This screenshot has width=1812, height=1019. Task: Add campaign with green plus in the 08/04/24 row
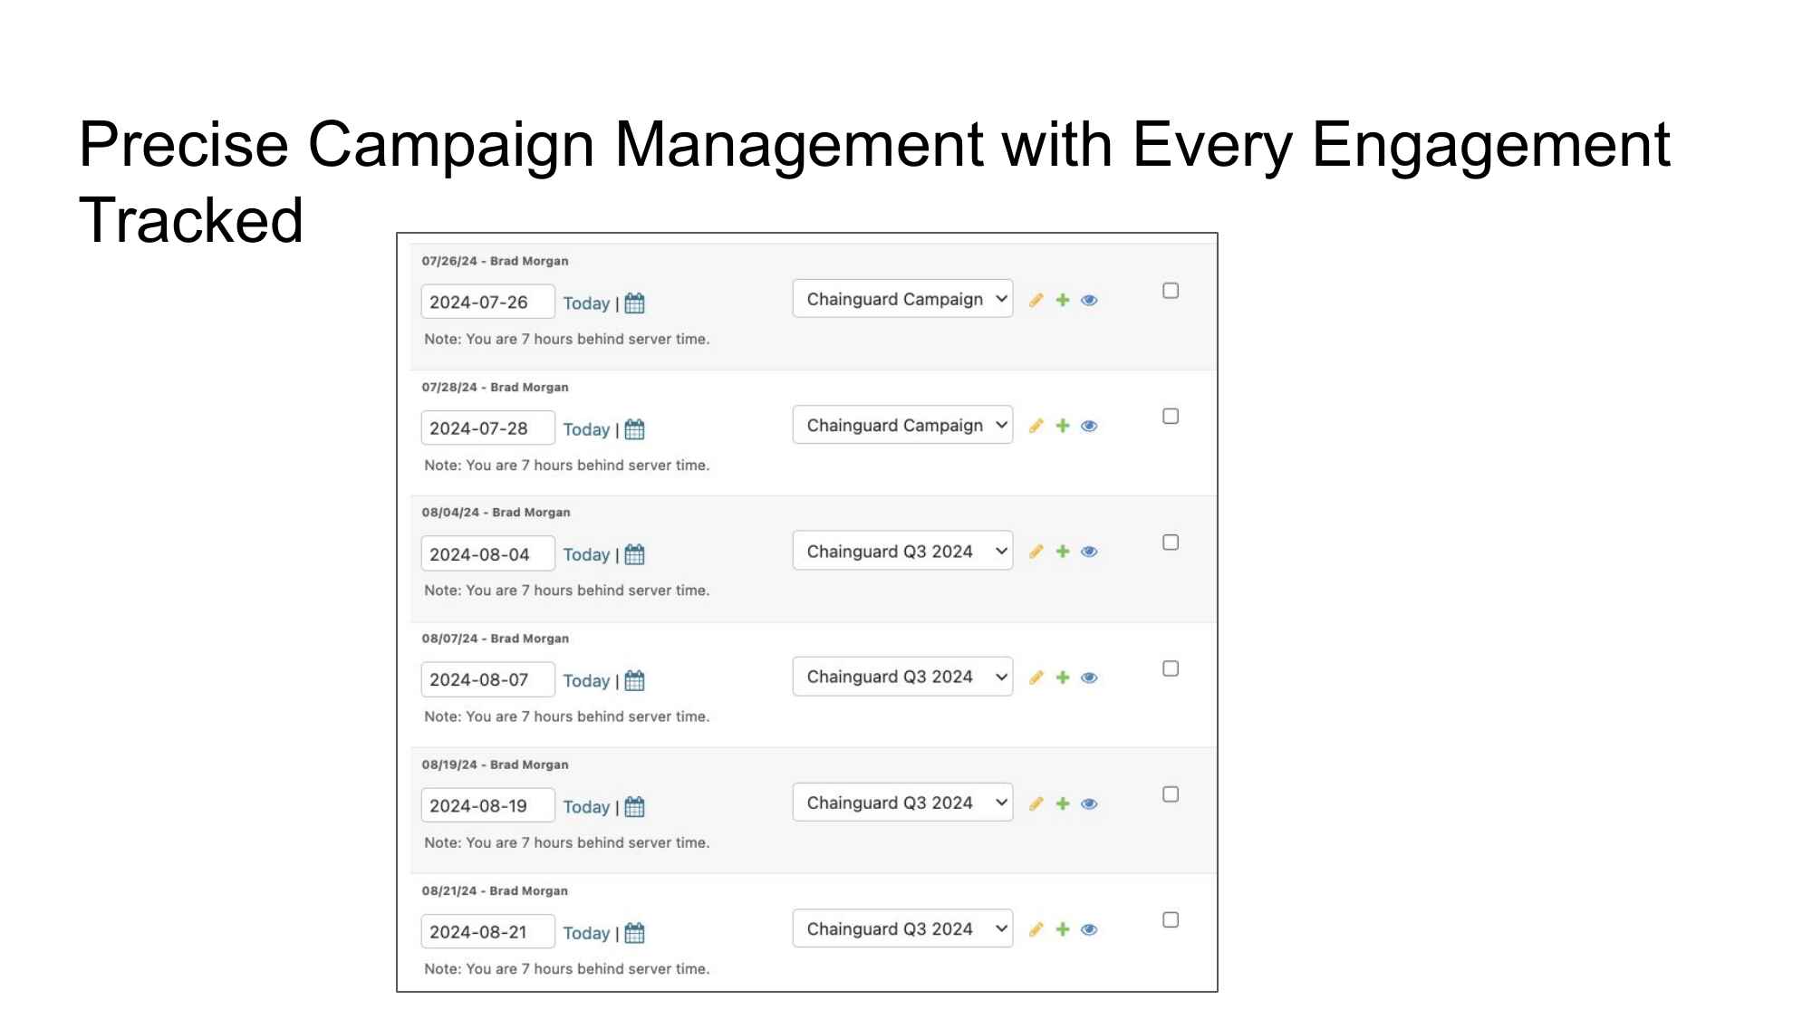tap(1063, 552)
